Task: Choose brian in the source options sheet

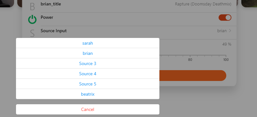Action: point(88,53)
